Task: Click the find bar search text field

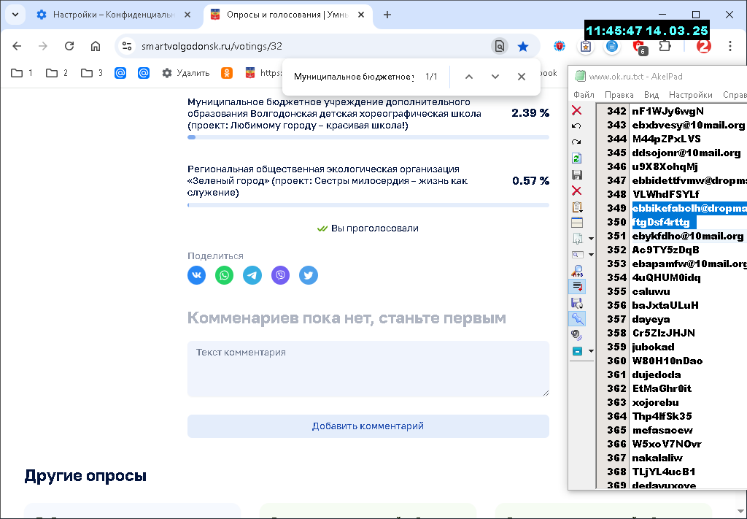Action: tap(354, 77)
